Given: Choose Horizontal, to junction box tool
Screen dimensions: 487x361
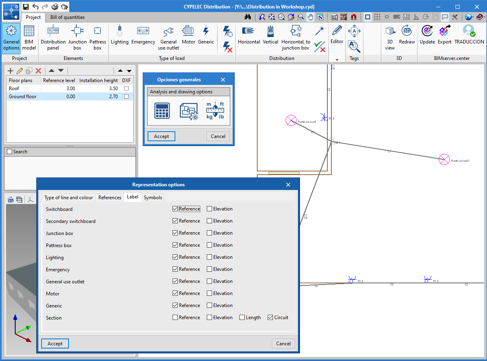Looking at the screenshot, I should pyautogui.click(x=296, y=37).
